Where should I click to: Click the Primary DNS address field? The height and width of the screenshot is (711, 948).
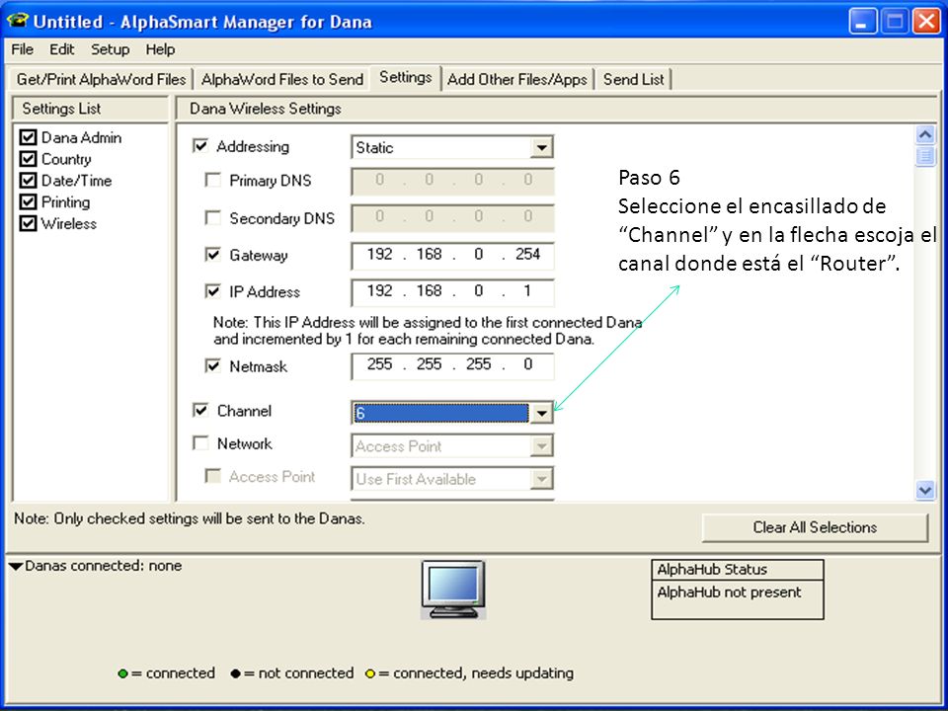coord(452,181)
